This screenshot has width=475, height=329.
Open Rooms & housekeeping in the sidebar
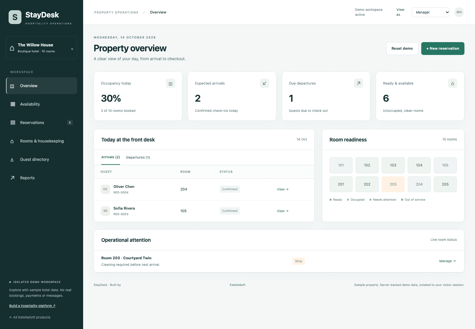click(x=42, y=141)
